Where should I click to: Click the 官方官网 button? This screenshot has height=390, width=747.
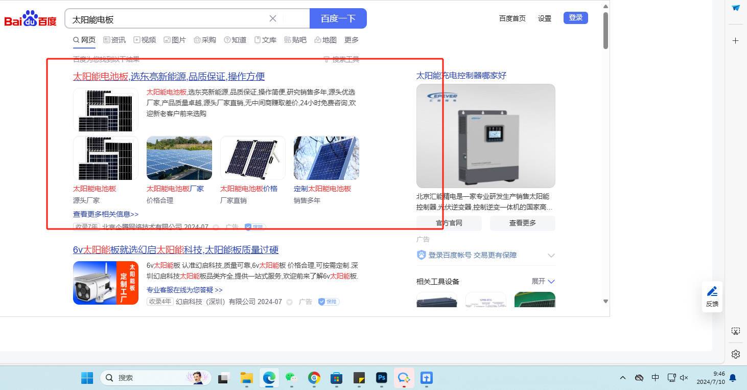[449, 223]
